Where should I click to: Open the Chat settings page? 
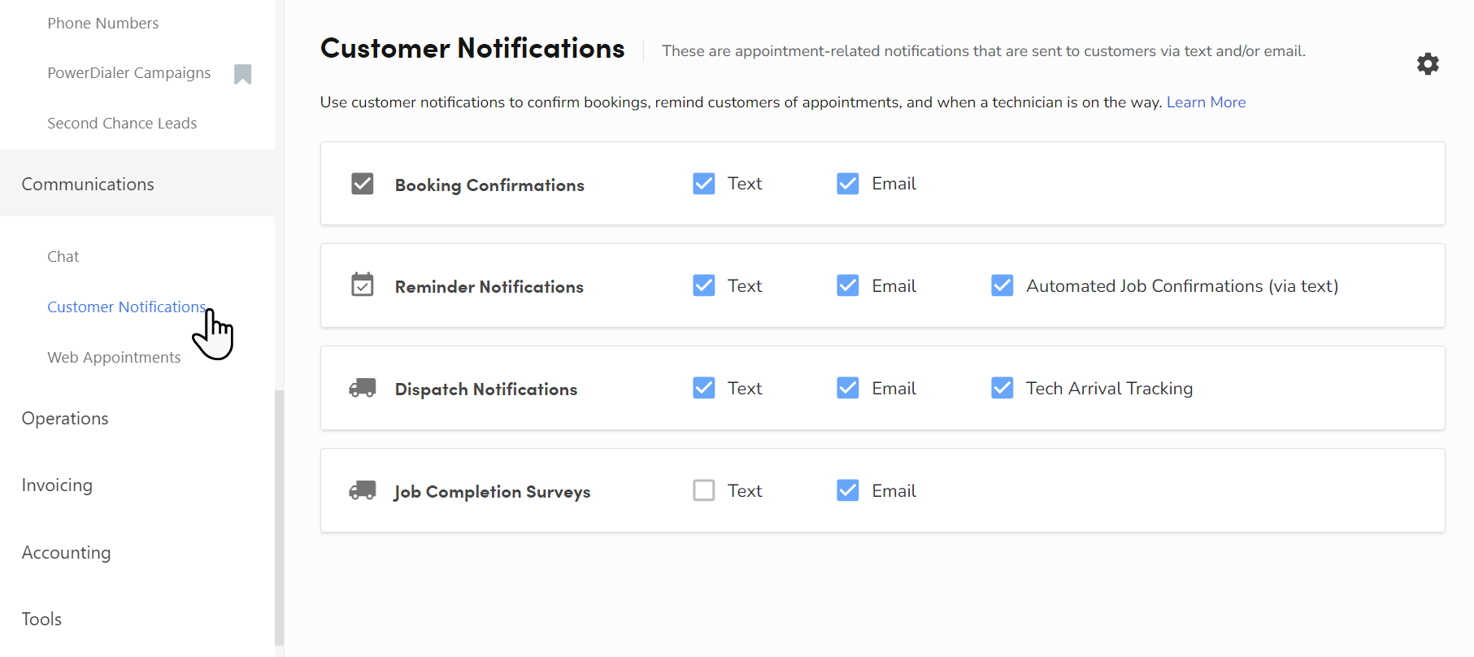[x=63, y=256]
